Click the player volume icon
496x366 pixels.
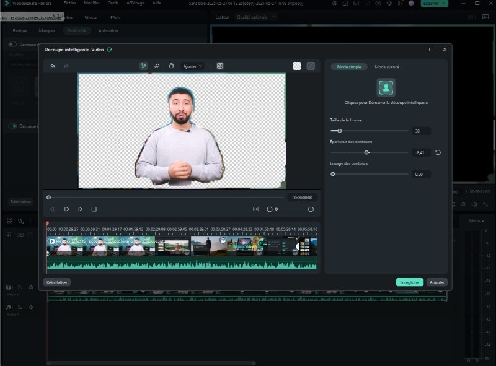point(474,204)
